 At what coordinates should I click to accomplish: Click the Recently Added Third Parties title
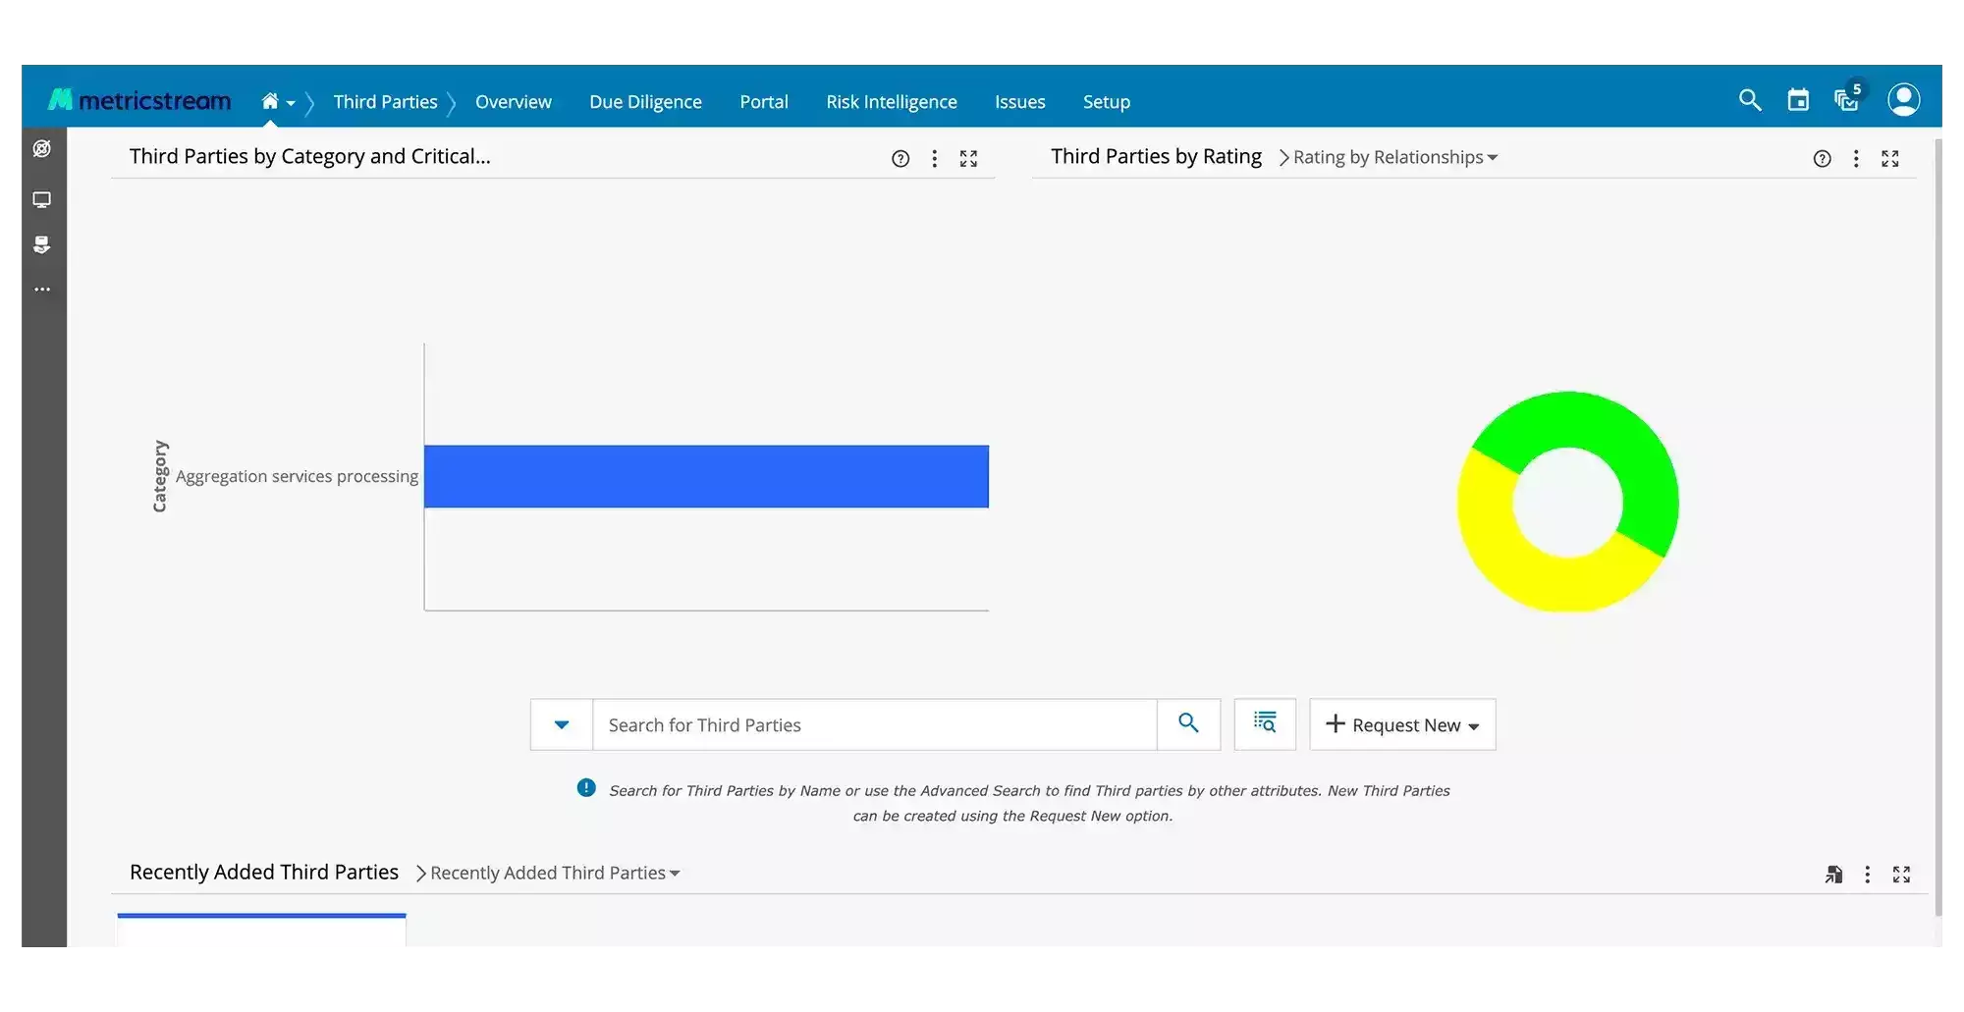264,873
